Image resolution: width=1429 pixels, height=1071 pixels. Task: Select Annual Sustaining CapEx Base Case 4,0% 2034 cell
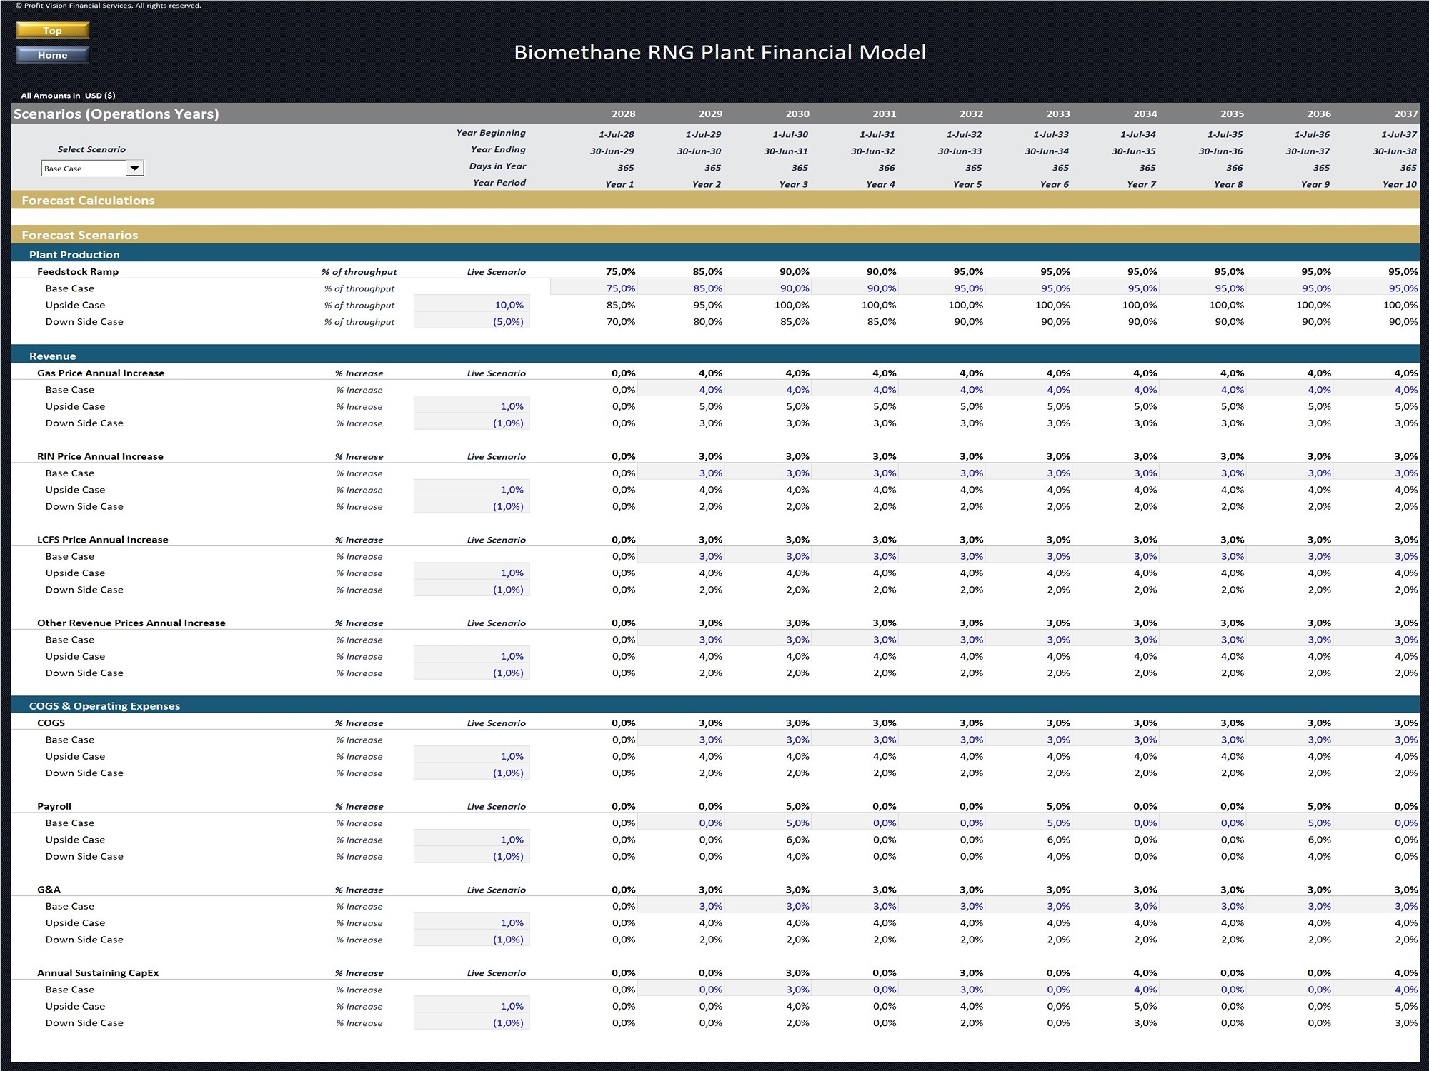point(1116,990)
